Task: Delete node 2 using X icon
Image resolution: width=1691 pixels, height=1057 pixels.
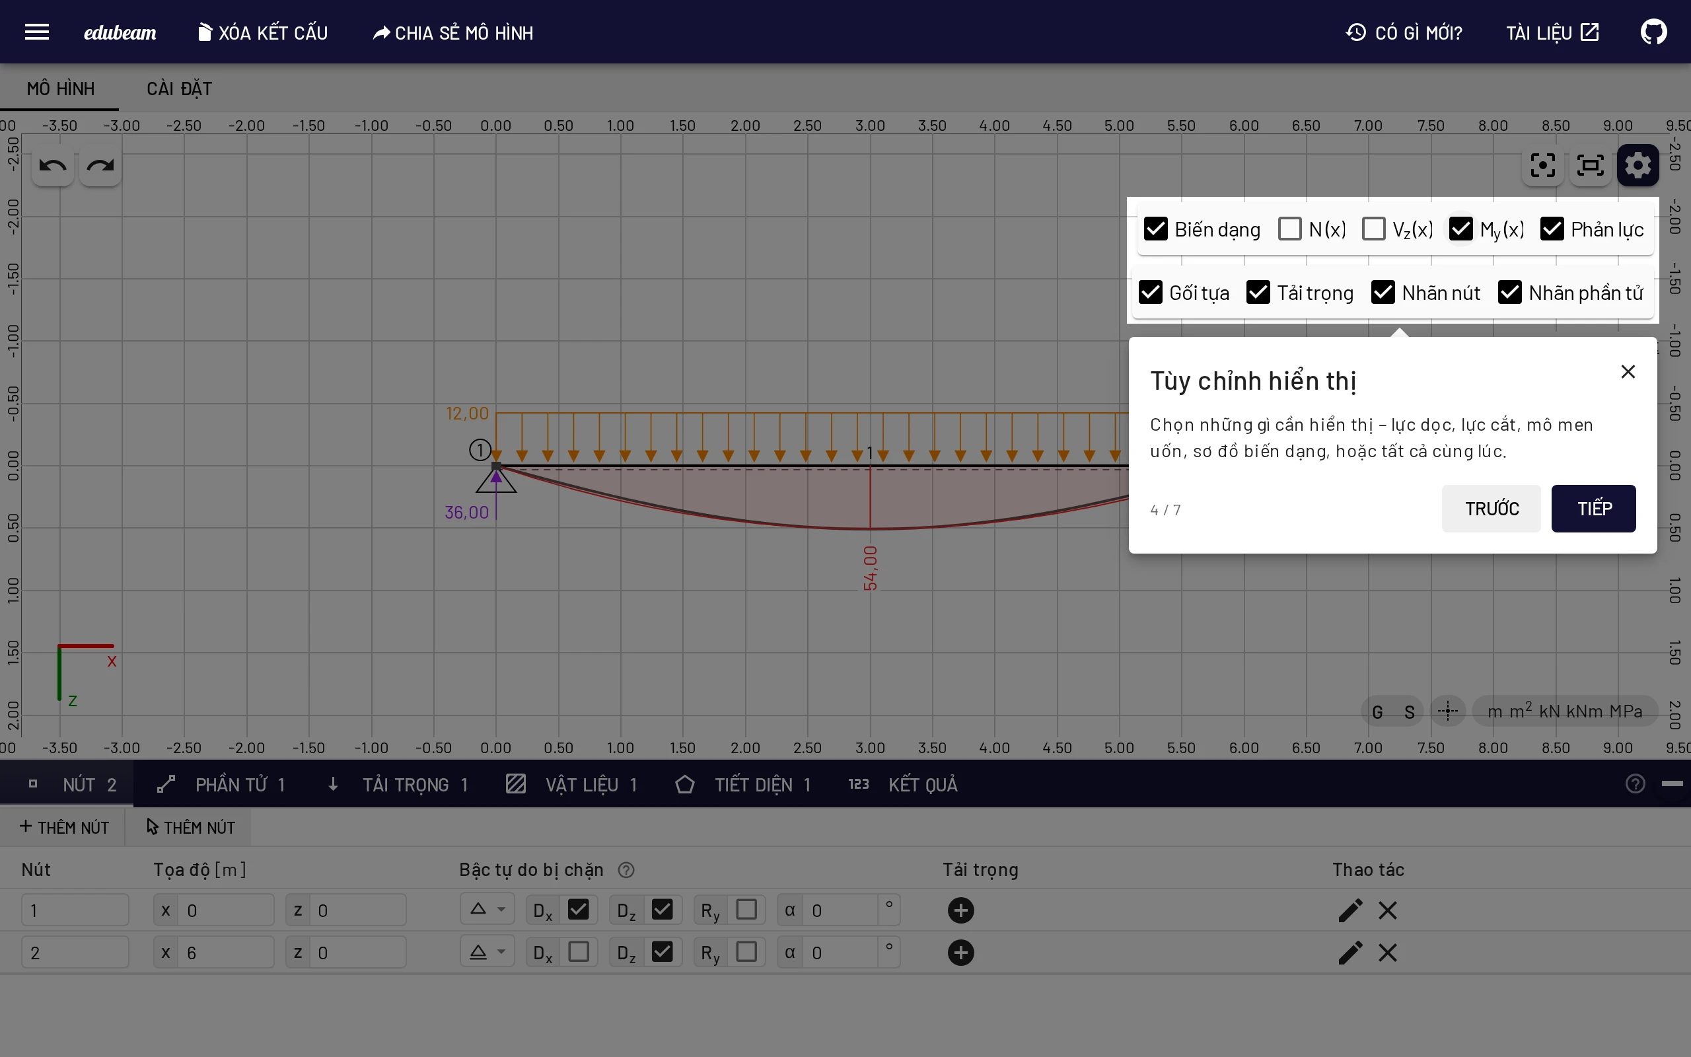Action: point(1388,952)
